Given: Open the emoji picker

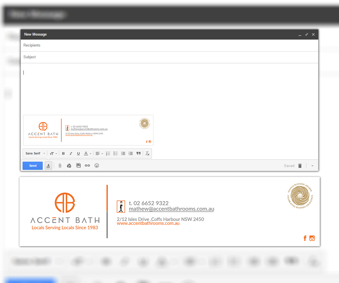Looking at the screenshot, I should (97, 166).
